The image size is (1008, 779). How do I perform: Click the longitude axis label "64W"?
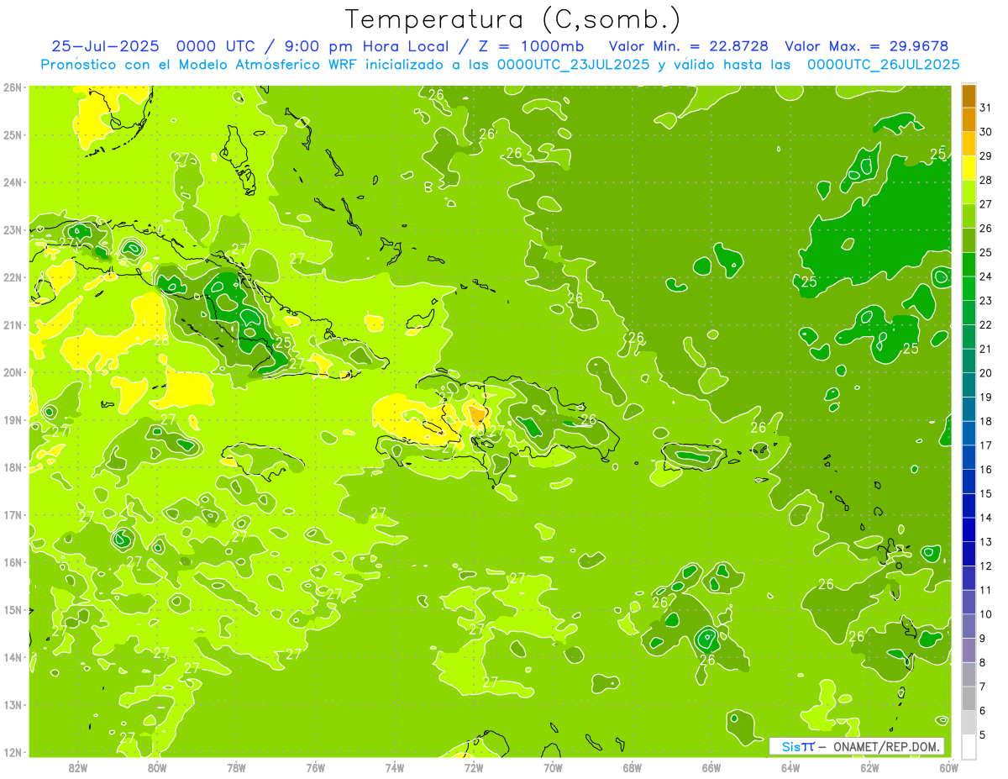790,767
